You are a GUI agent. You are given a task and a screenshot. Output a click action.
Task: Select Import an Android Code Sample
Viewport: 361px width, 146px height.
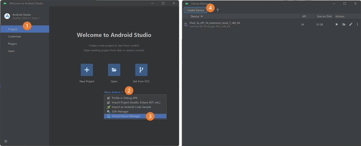coord(135,107)
